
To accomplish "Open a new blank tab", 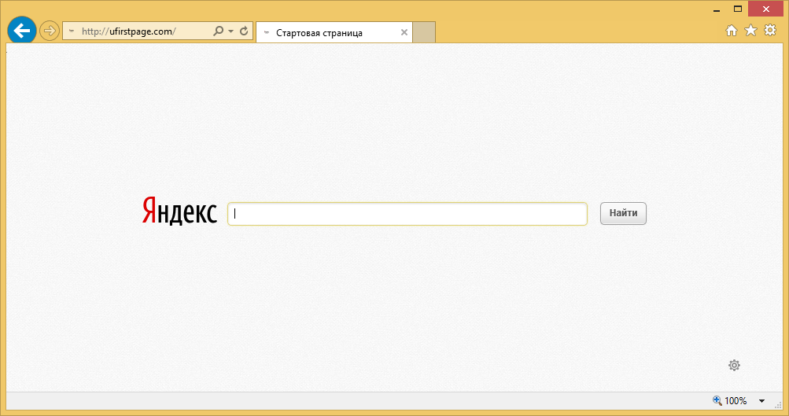I will click(x=424, y=32).
